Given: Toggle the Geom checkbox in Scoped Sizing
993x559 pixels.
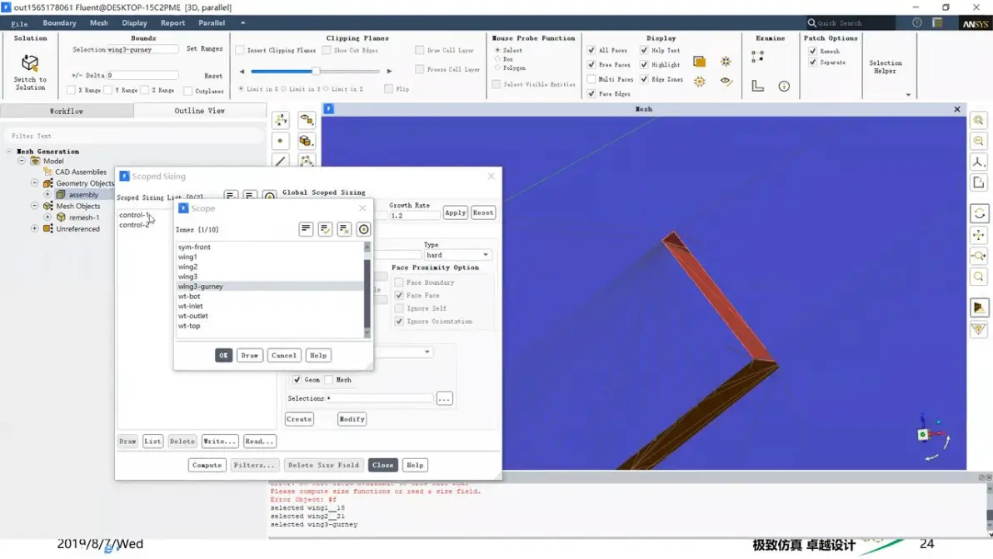Looking at the screenshot, I should [x=297, y=380].
